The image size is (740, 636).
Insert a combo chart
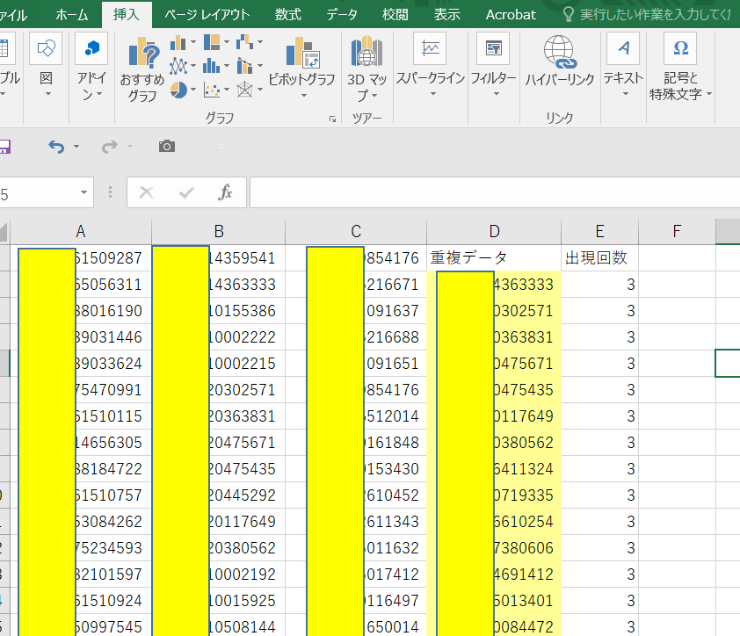[x=244, y=66]
